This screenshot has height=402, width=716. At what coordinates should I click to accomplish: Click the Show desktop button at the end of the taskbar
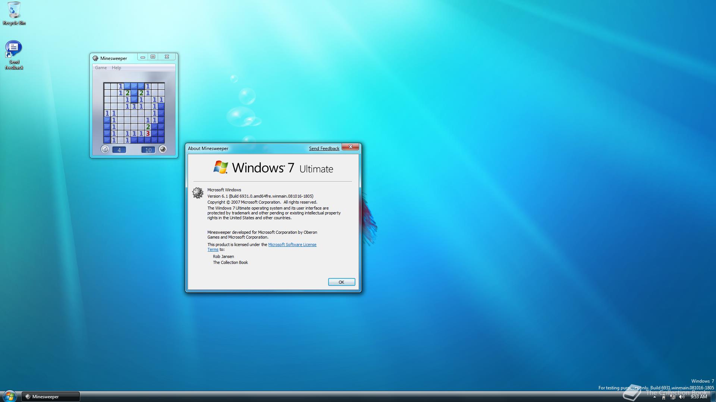point(713,397)
